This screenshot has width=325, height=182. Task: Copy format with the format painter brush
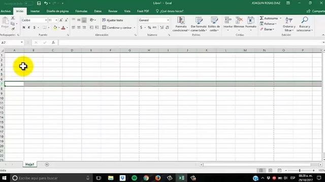pos(13,29)
